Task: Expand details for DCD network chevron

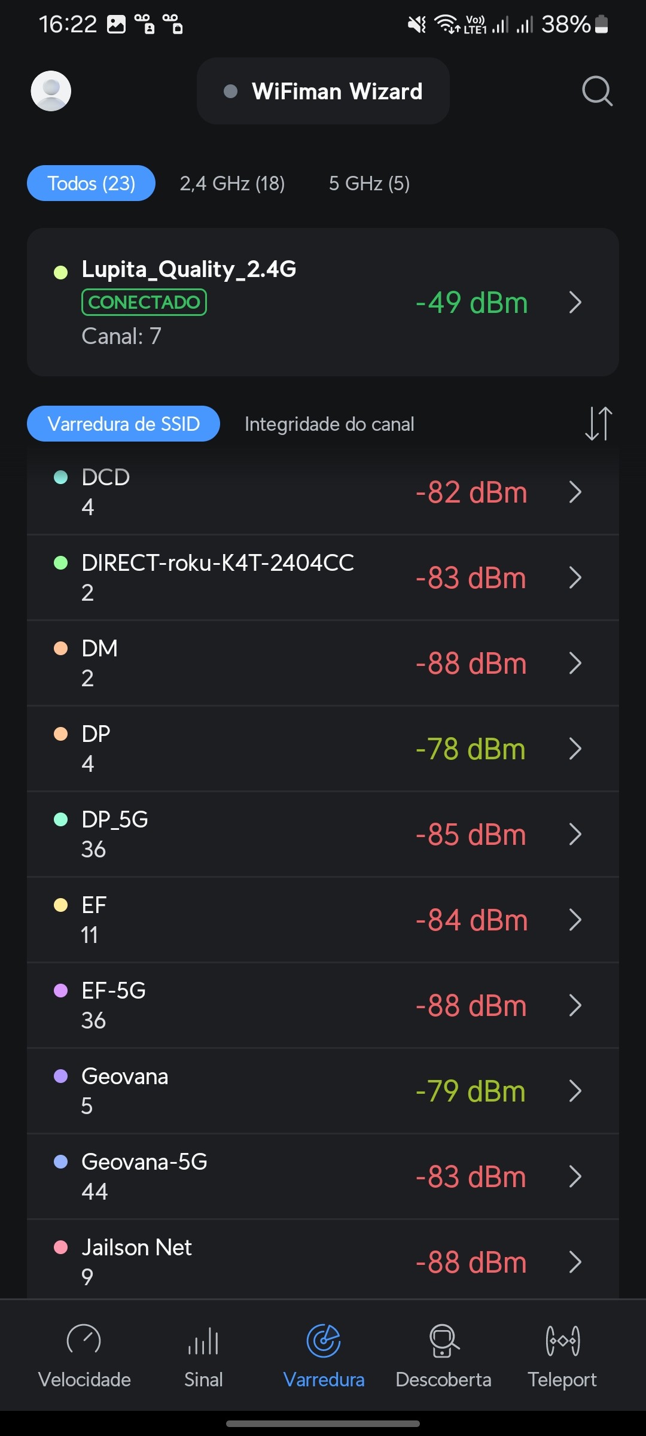Action: coord(575,492)
